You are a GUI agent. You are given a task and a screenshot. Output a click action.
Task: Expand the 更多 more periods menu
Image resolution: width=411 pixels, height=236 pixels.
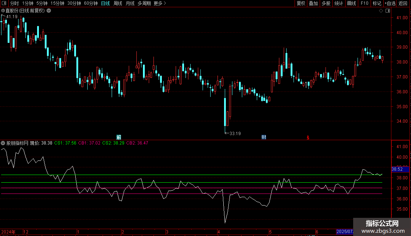pyautogui.click(x=160, y=3)
